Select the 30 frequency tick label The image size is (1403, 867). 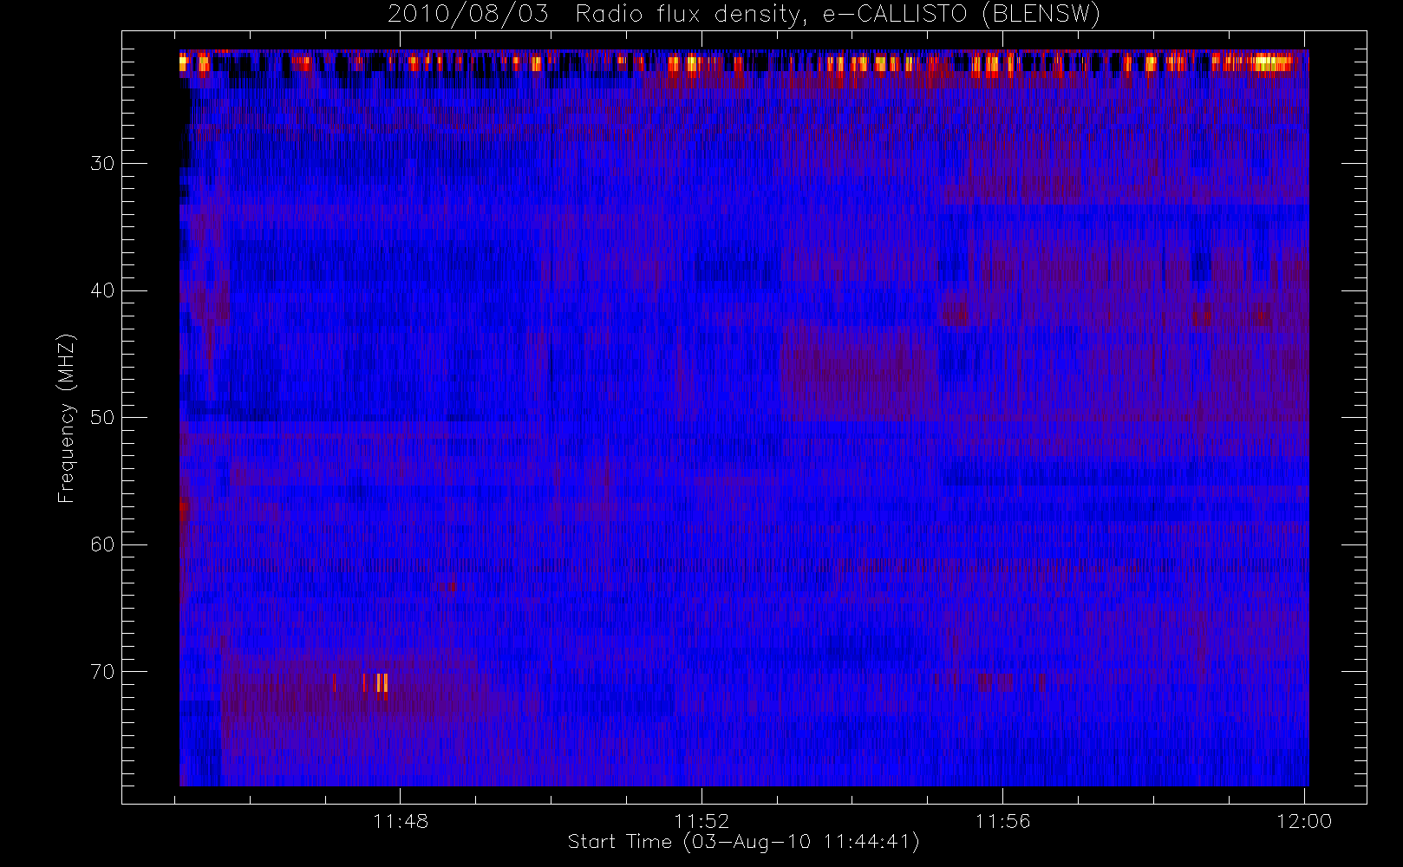click(x=102, y=163)
